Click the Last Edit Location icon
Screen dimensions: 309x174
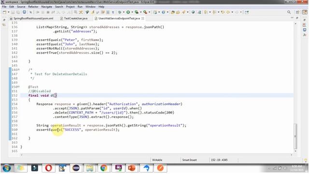[x=223, y=12]
